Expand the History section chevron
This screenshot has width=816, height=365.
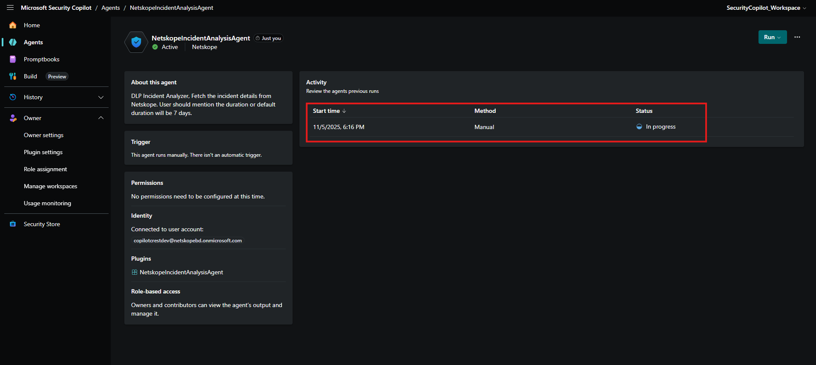click(101, 97)
